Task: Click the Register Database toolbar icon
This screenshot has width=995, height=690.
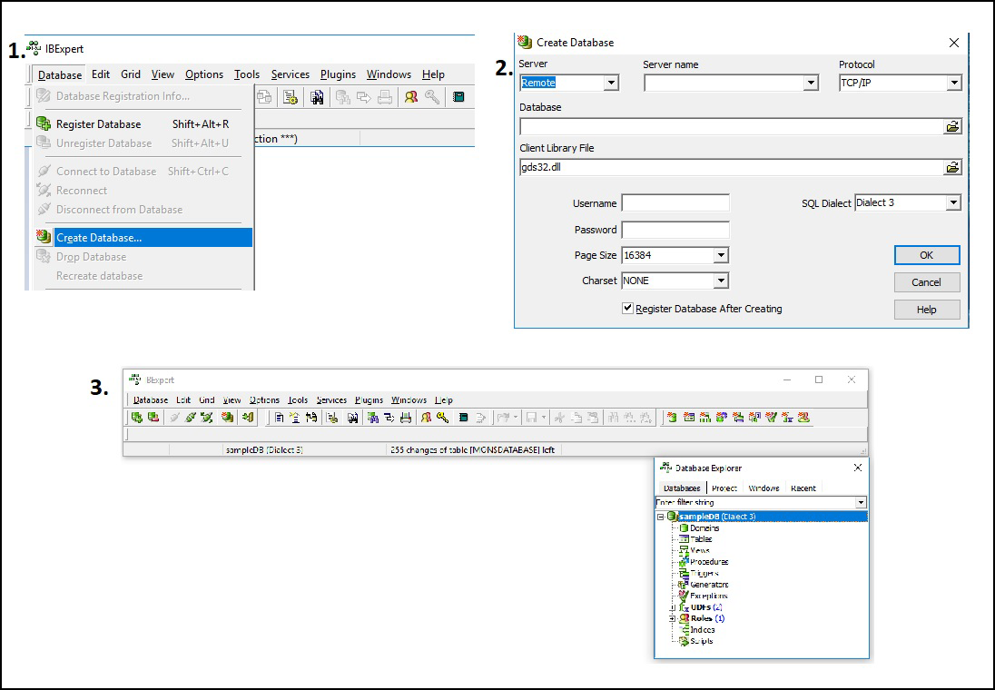Action: coord(137,418)
